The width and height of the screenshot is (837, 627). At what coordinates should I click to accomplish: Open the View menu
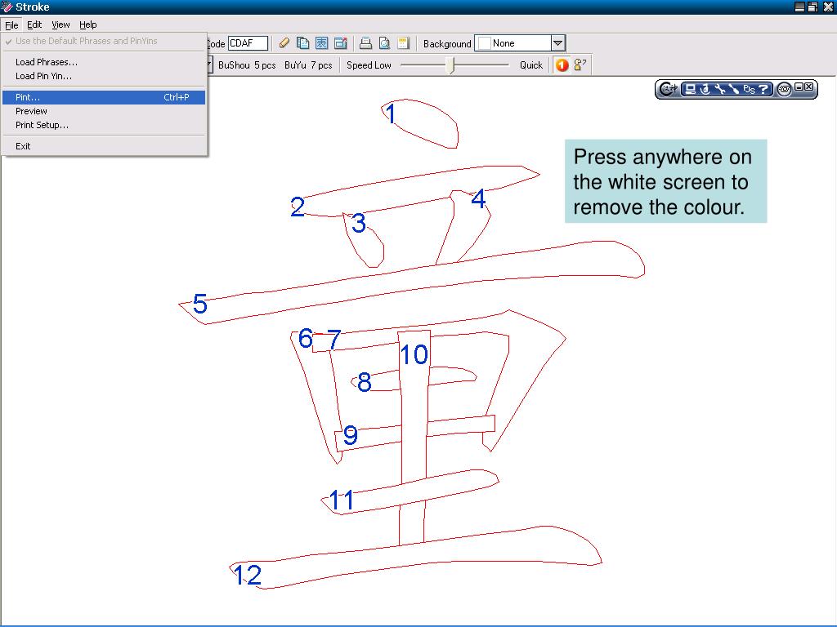click(60, 24)
